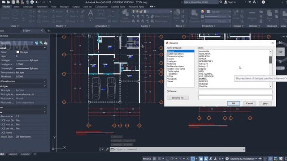Image resolution: width=287 pixels, height=161 pixels.
Task: Select APAGADOR 3 in Items list
Action: (206, 61)
